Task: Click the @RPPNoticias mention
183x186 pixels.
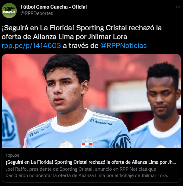Action: pyautogui.click(x=123, y=46)
